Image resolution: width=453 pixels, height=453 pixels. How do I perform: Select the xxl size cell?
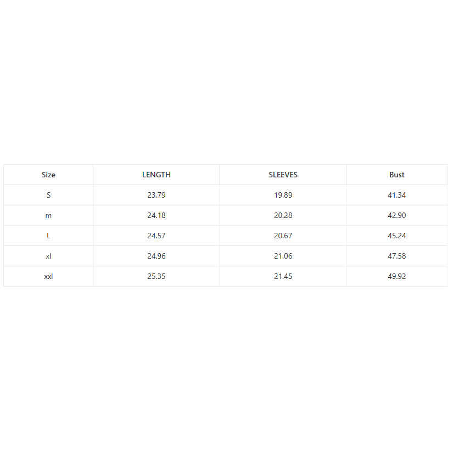[48, 276]
